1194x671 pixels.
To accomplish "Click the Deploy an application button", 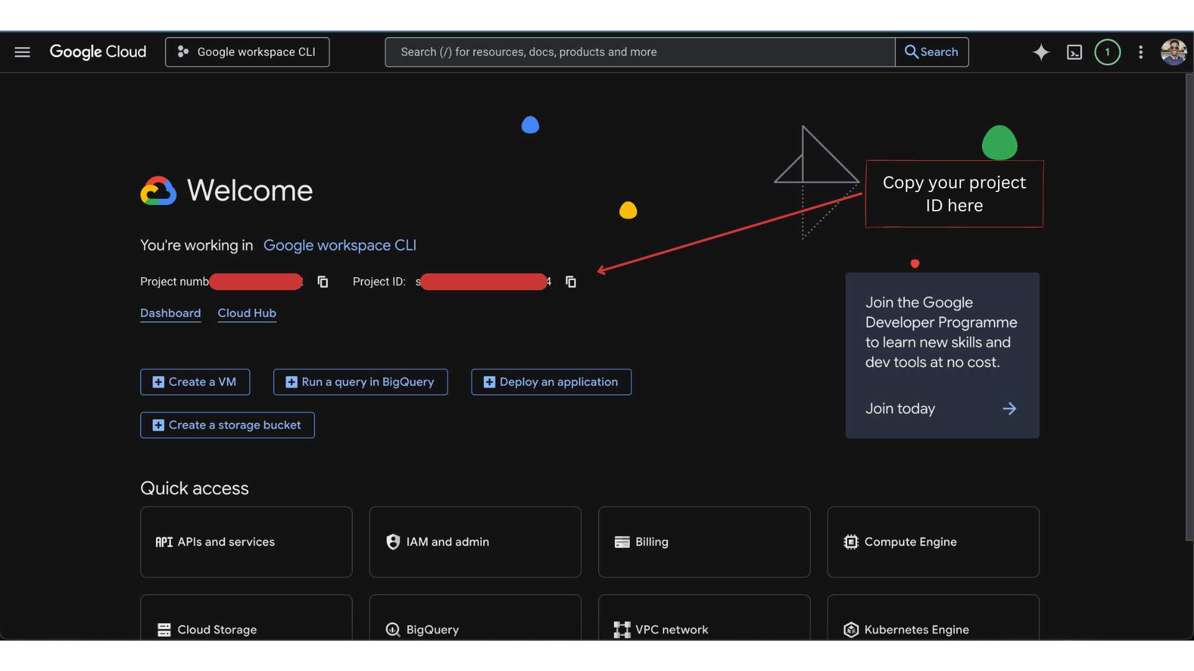I will [551, 381].
